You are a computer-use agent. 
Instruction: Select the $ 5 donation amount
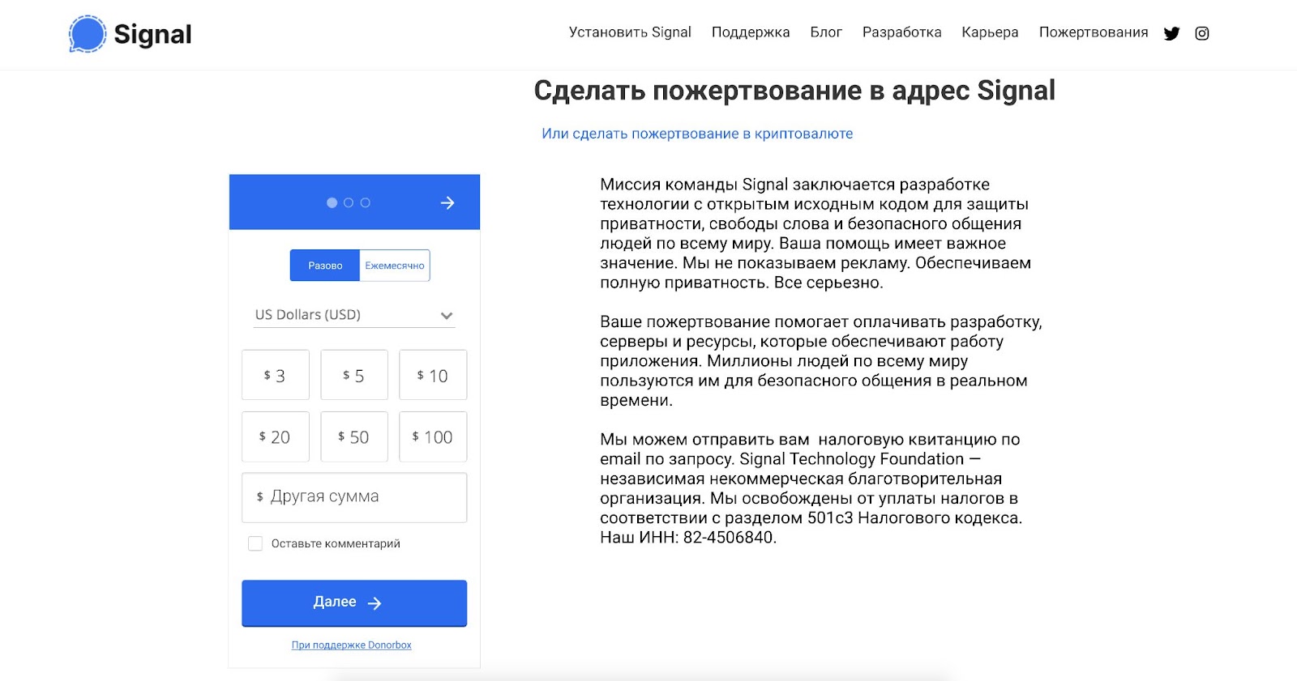(x=354, y=375)
